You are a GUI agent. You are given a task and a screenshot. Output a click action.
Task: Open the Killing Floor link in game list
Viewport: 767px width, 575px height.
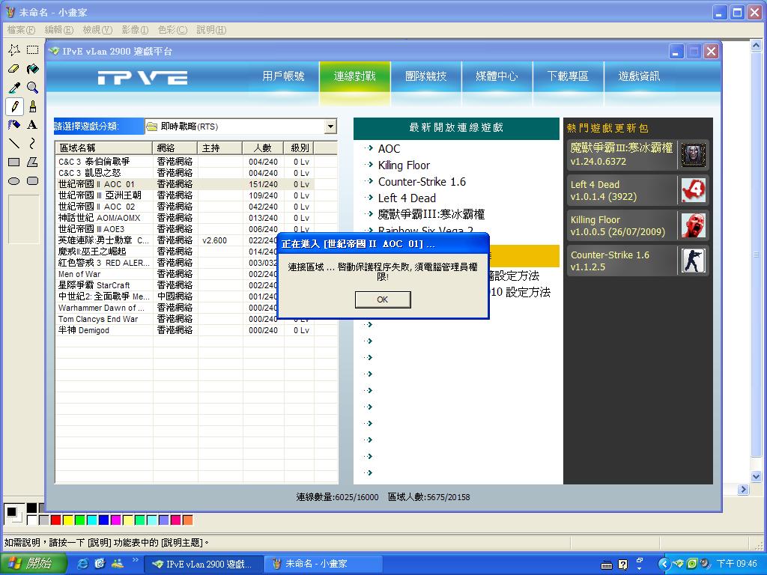pos(404,165)
